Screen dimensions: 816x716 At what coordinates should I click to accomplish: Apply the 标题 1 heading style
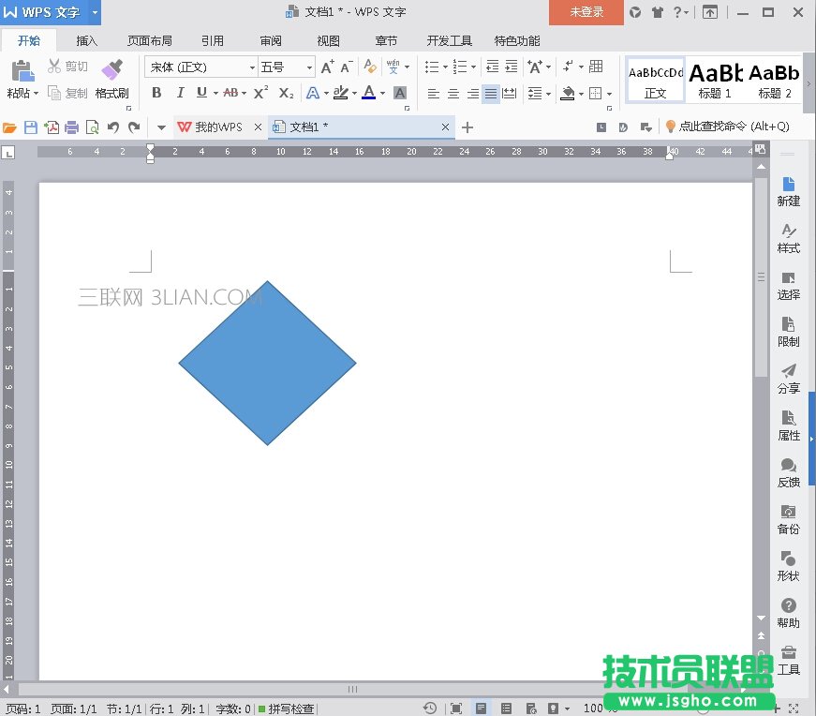click(x=716, y=80)
